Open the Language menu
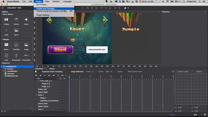Screen dimensions: 208x117 (67, 1)
